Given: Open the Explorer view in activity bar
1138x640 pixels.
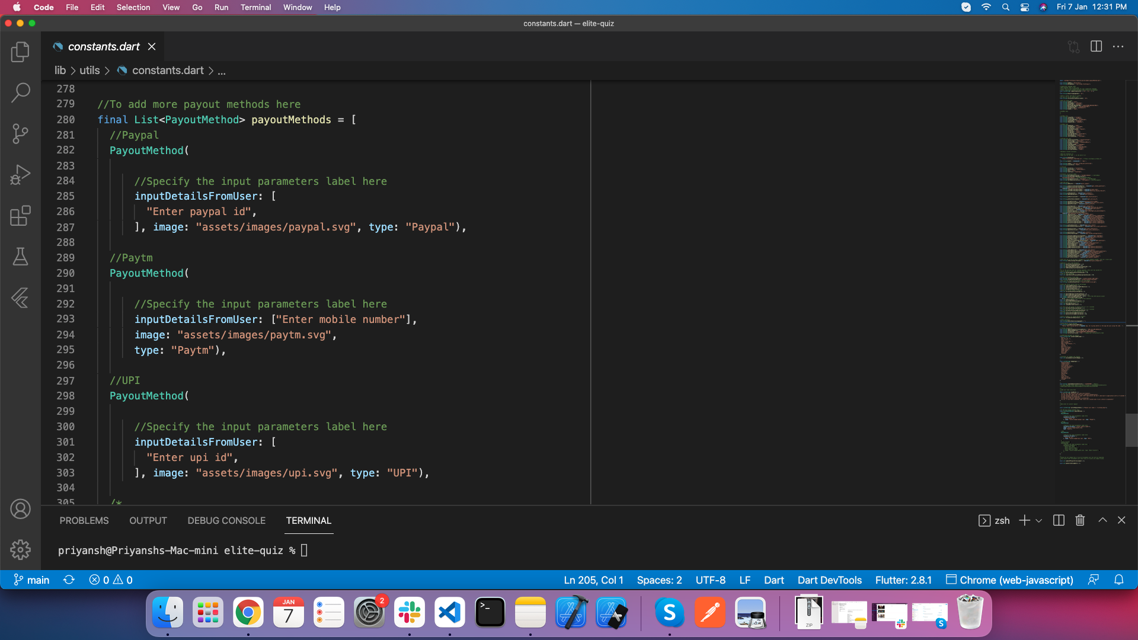Looking at the screenshot, I should pyautogui.click(x=20, y=52).
